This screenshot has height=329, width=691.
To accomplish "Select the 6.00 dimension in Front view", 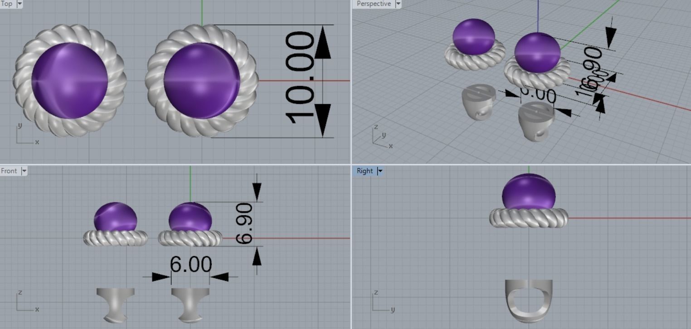I will pyautogui.click(x=191, y=265).
